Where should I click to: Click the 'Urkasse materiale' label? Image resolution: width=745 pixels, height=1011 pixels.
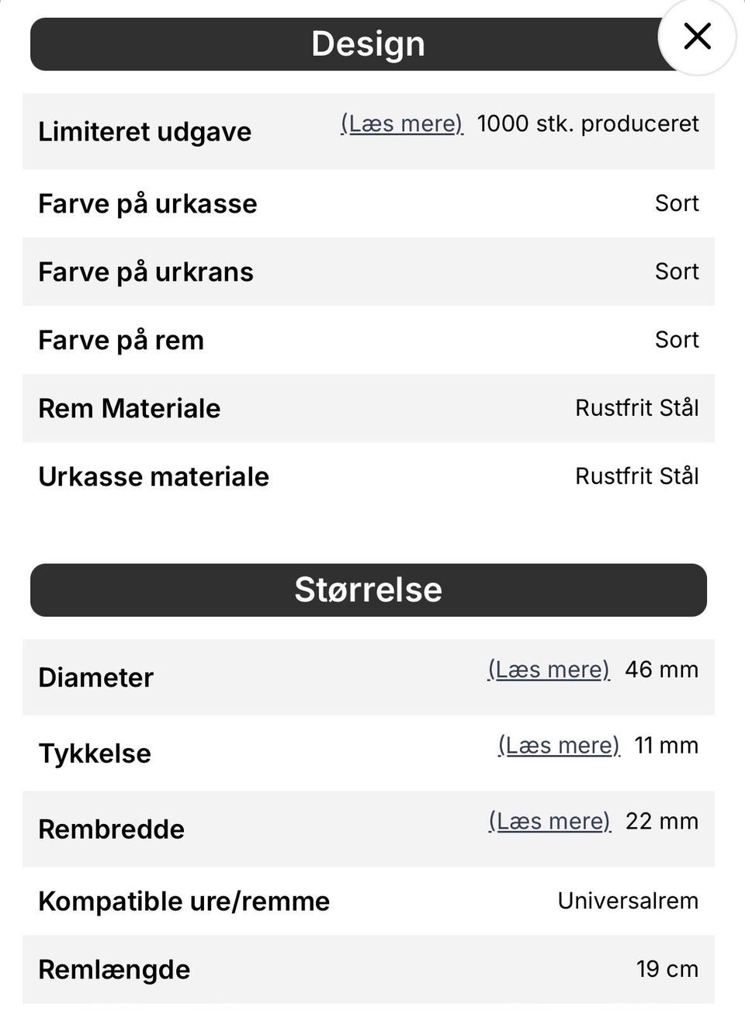154,477
